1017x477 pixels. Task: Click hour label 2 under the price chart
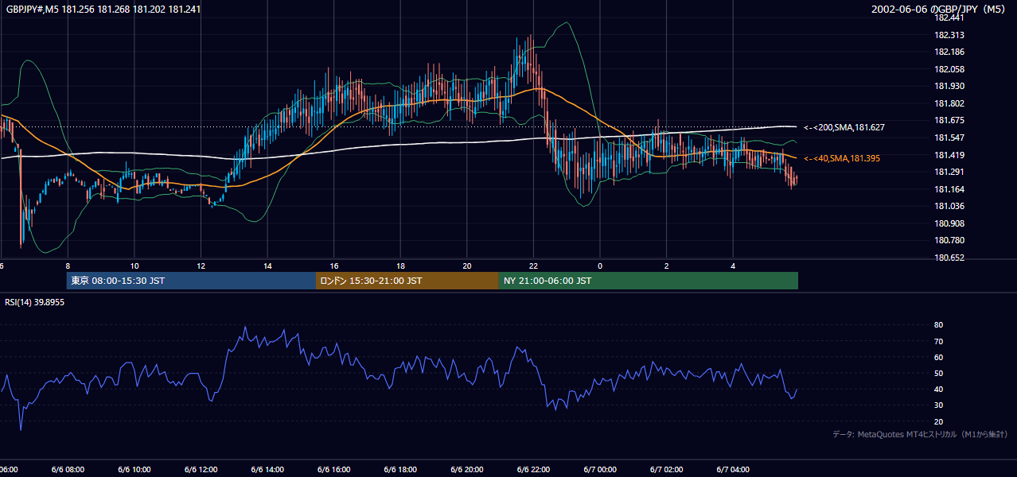point(666,266)
